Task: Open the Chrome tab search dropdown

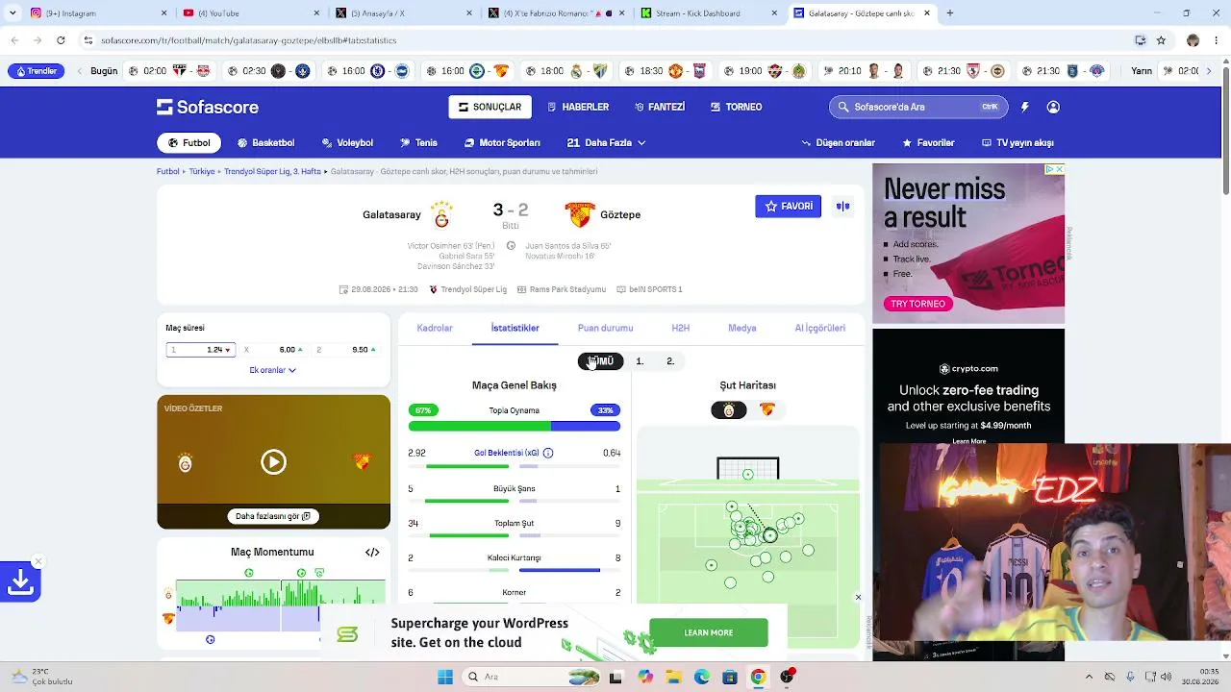Action: (13, 13)
